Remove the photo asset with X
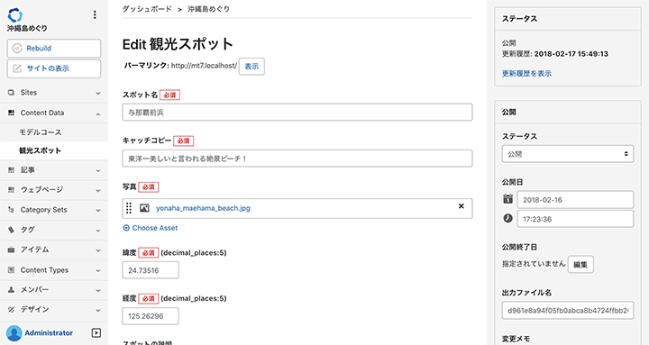The height and width of the screenshot is (345, 649). (x=462, y=206)
